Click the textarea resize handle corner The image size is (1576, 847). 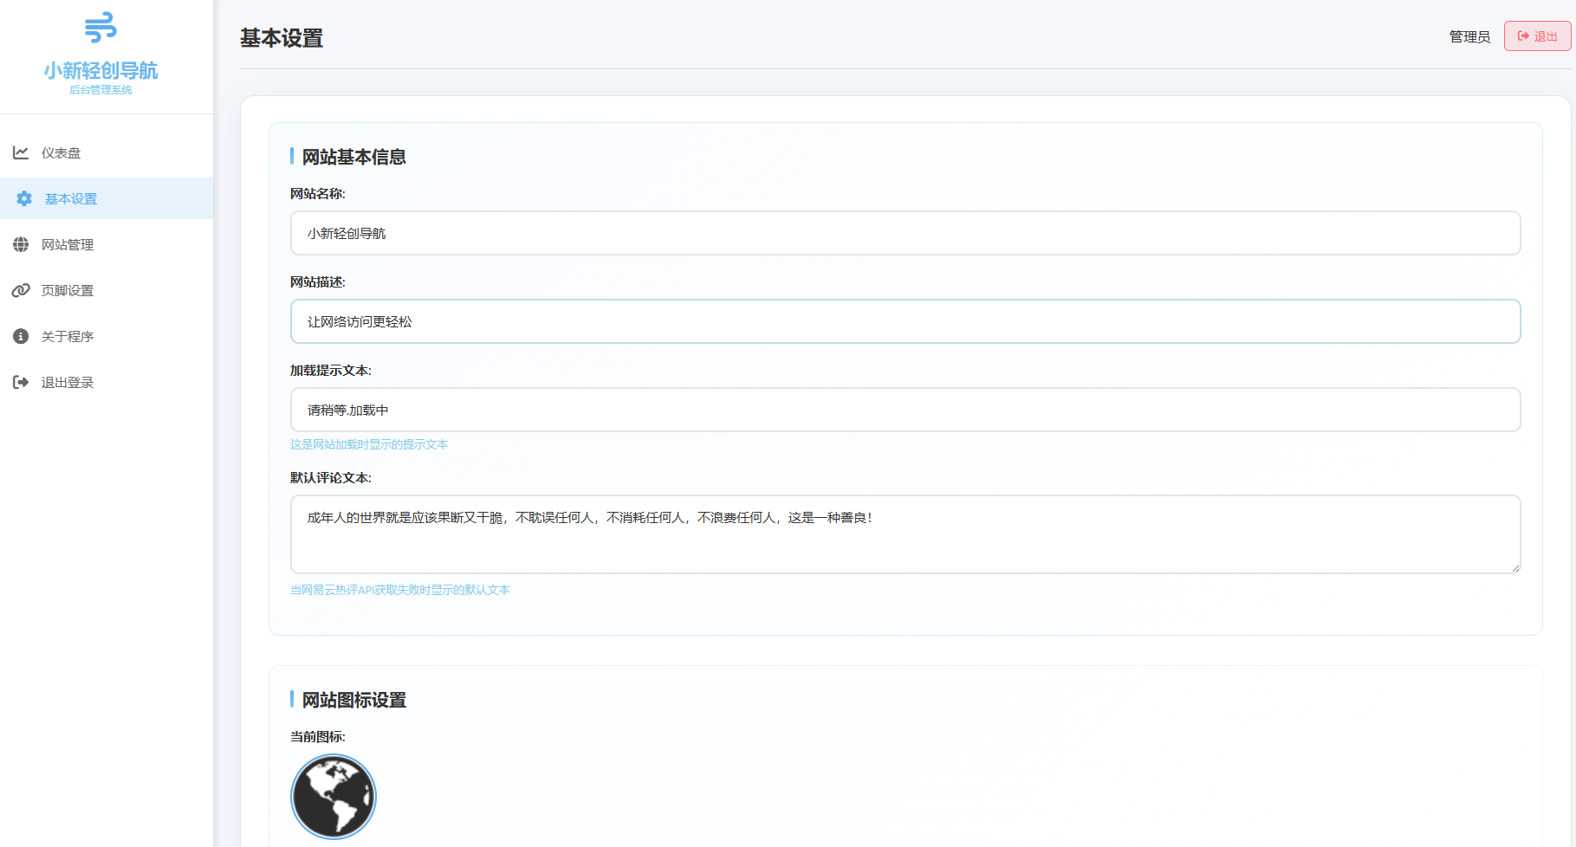click(x=1515, y=568)
